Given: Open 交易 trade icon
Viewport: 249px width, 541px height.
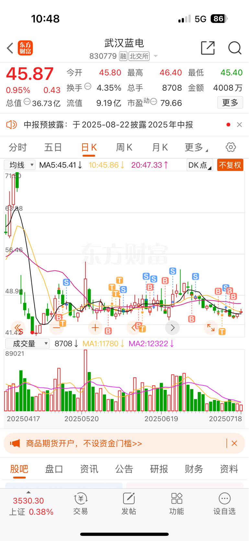Looking at the screenshot, I should [81, 504].
